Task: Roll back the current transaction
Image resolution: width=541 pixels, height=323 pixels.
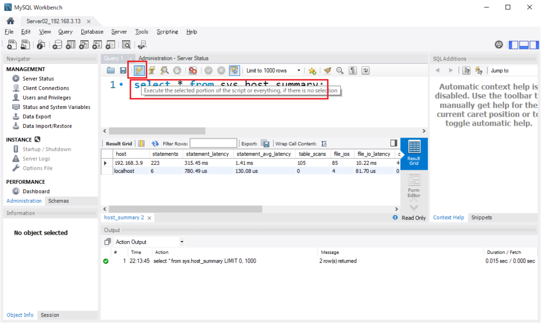Action: click(221, 70)
